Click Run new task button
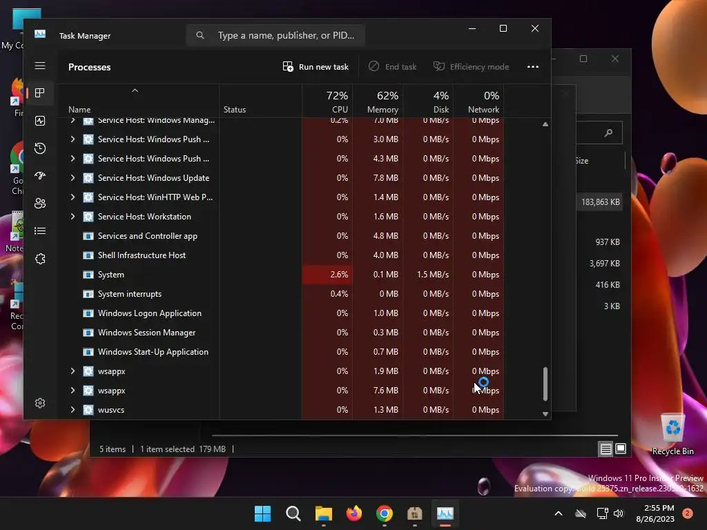The height and width of the screenshot is (530, 707). tap(316, 67)
